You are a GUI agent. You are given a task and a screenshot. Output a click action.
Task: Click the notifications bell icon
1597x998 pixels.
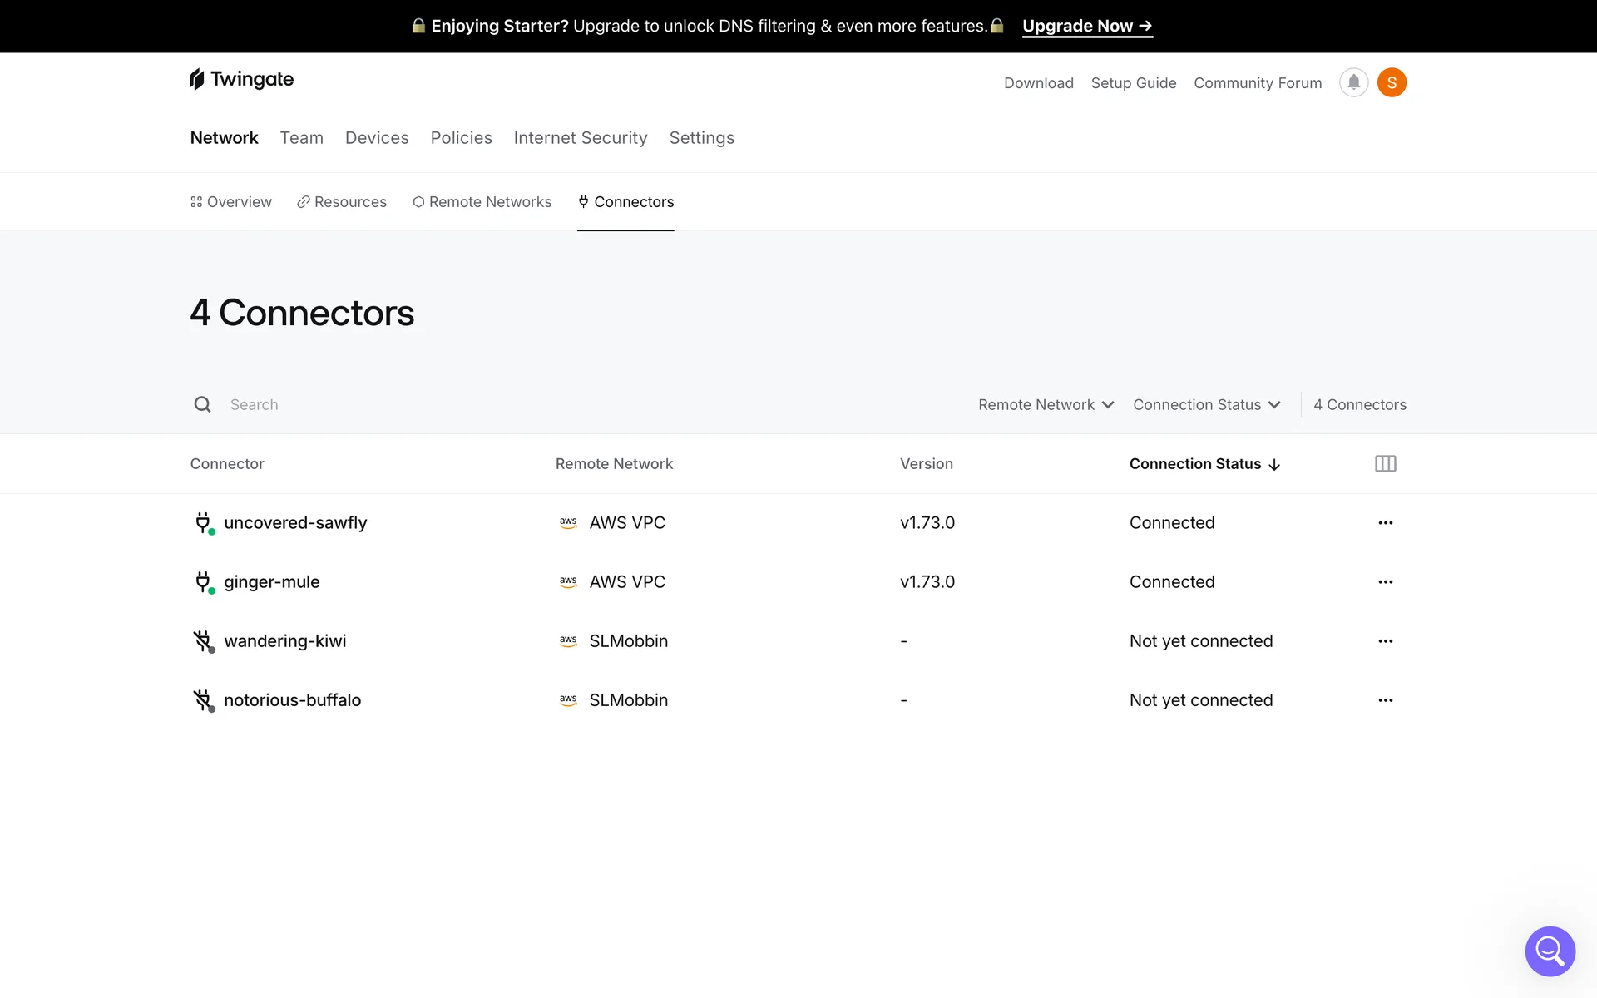[x=1353, y=82]
